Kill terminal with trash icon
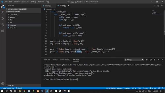165x93 pixels. [x=154, y=60]
